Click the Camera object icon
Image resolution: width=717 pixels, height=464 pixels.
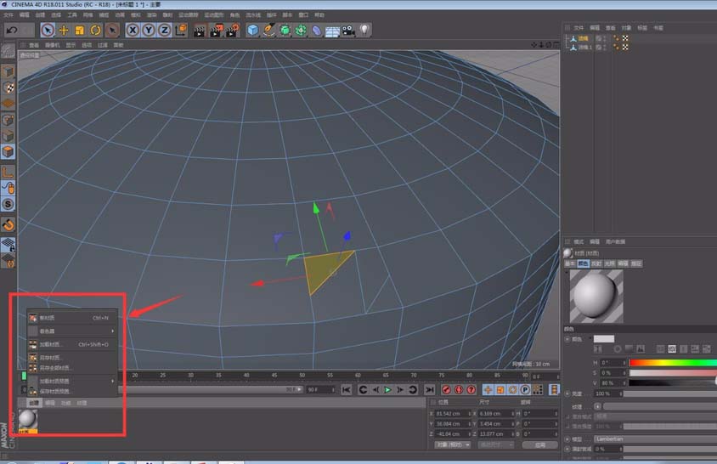tap(347, 30)
